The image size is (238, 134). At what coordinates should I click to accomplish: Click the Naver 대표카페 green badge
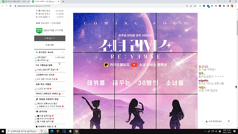click(39, 31)
